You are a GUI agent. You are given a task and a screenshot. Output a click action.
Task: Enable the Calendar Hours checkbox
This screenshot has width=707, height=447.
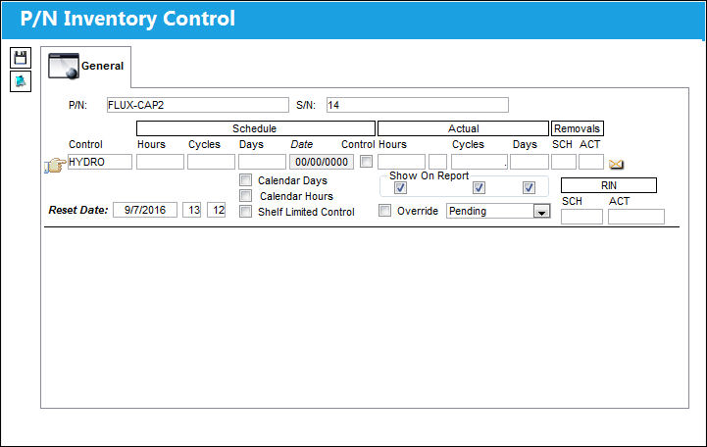pyautogui.click(x=246, y=196)
